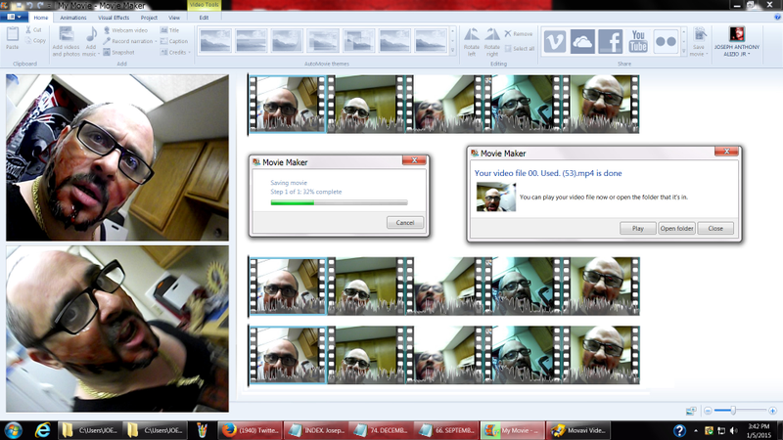
Task: Switch to the Visual Effects tab
Action: [114, 18]
